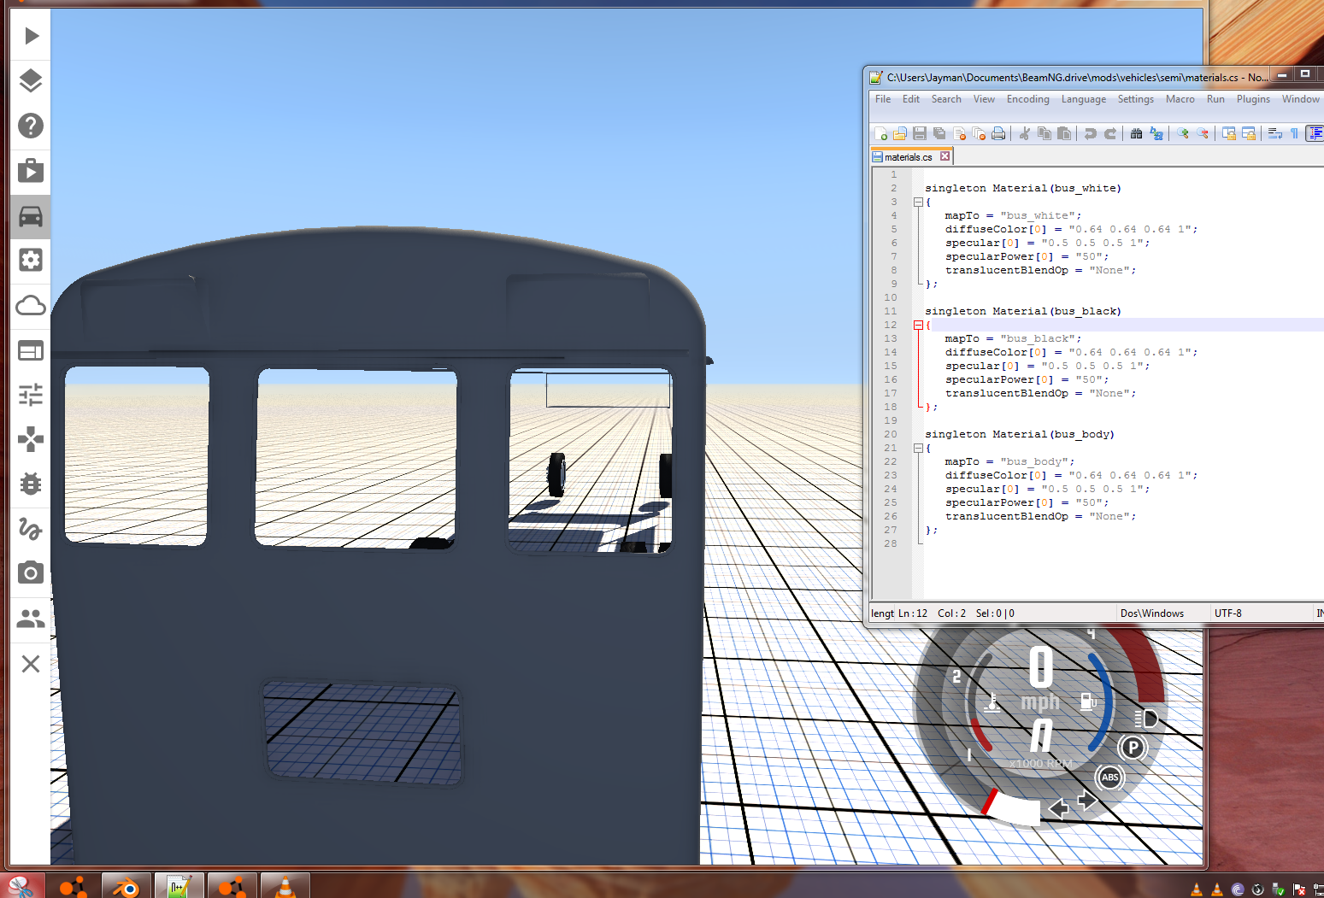The image size is (1324, 898).
Task: Click the play button in BeamNG sidebar
Action: pos(31,36)
